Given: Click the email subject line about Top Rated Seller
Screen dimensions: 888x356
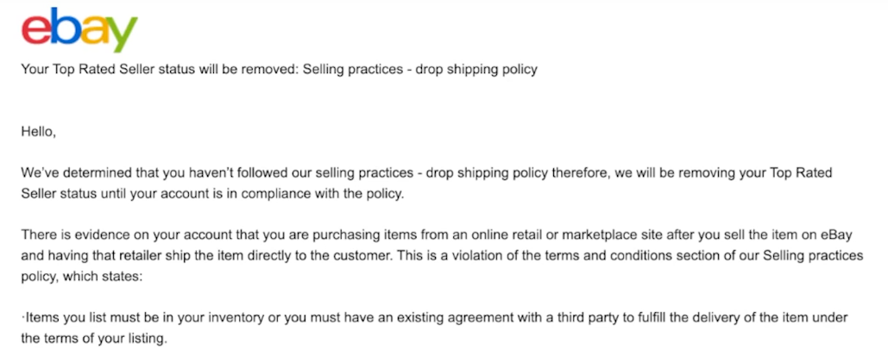Looking at the screenshot, I should tap(279, 69).
